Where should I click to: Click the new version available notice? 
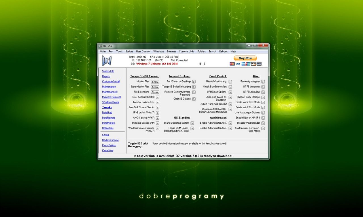tap(183, 156)
